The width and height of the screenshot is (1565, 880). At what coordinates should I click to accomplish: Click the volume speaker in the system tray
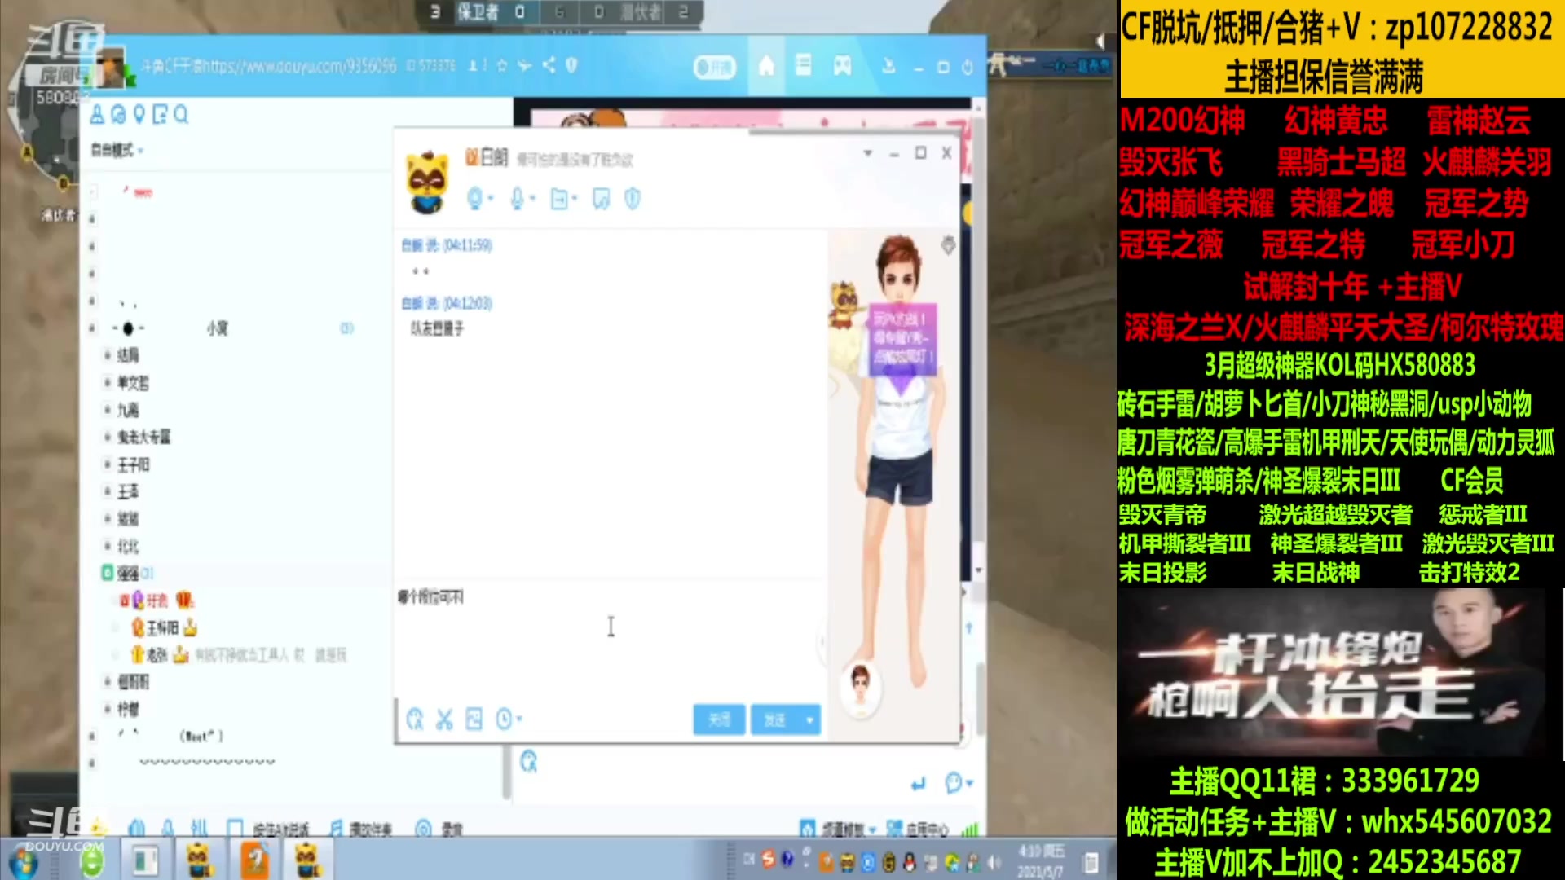point(994,861)
